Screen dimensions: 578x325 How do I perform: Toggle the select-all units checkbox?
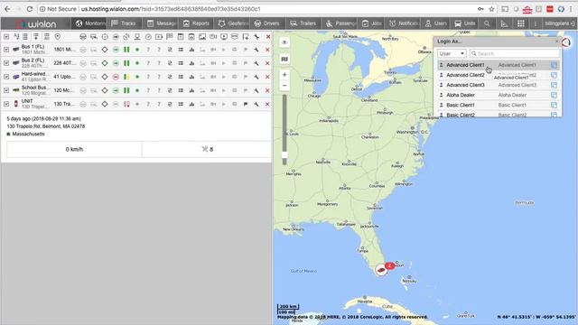pos(6,36)
